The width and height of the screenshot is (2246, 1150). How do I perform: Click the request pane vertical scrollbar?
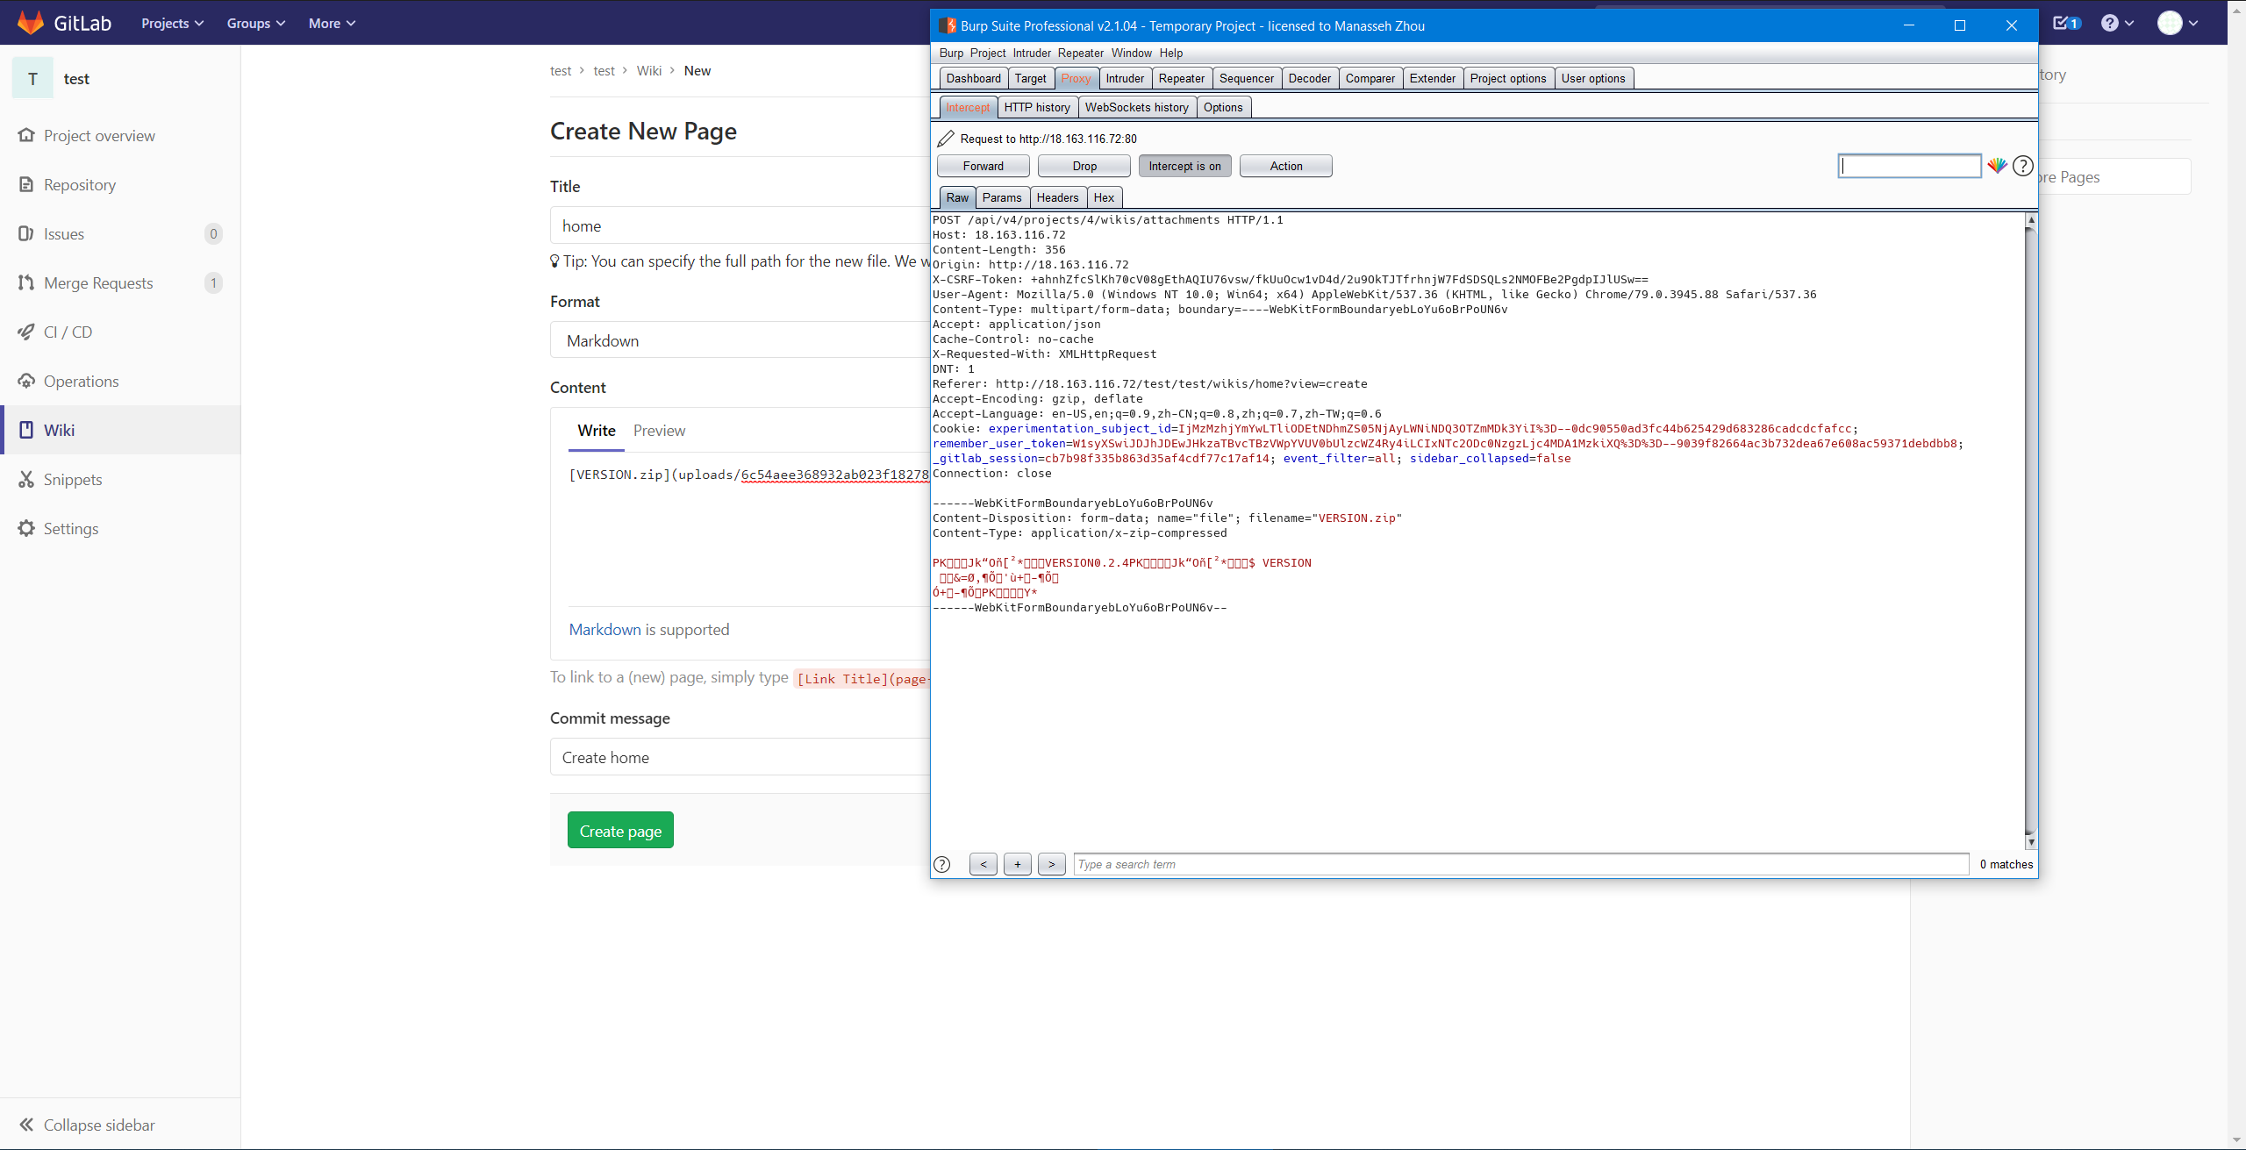point(2030,526)
